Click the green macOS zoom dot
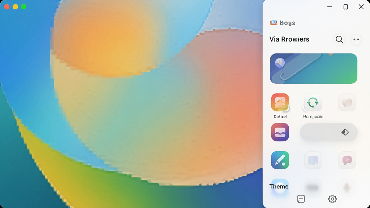370x208 pixels. (23, 6)
